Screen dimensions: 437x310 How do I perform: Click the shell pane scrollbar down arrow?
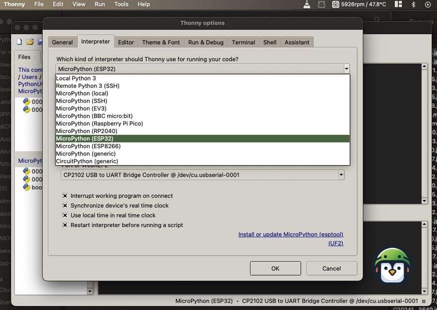[424, 292]
